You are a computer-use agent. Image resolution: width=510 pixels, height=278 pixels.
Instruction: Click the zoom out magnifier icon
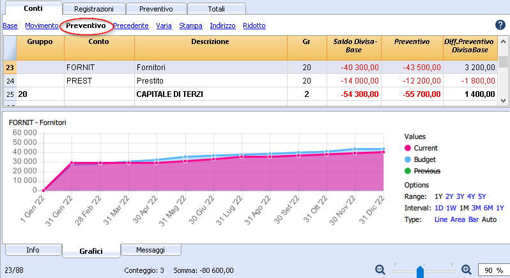click(x=380, y=270)
